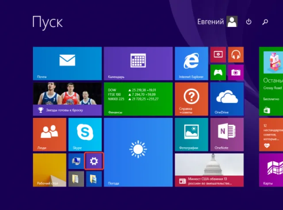Click the user avatar picture
The image size is (283, 210).
click(x=232, y=22)
